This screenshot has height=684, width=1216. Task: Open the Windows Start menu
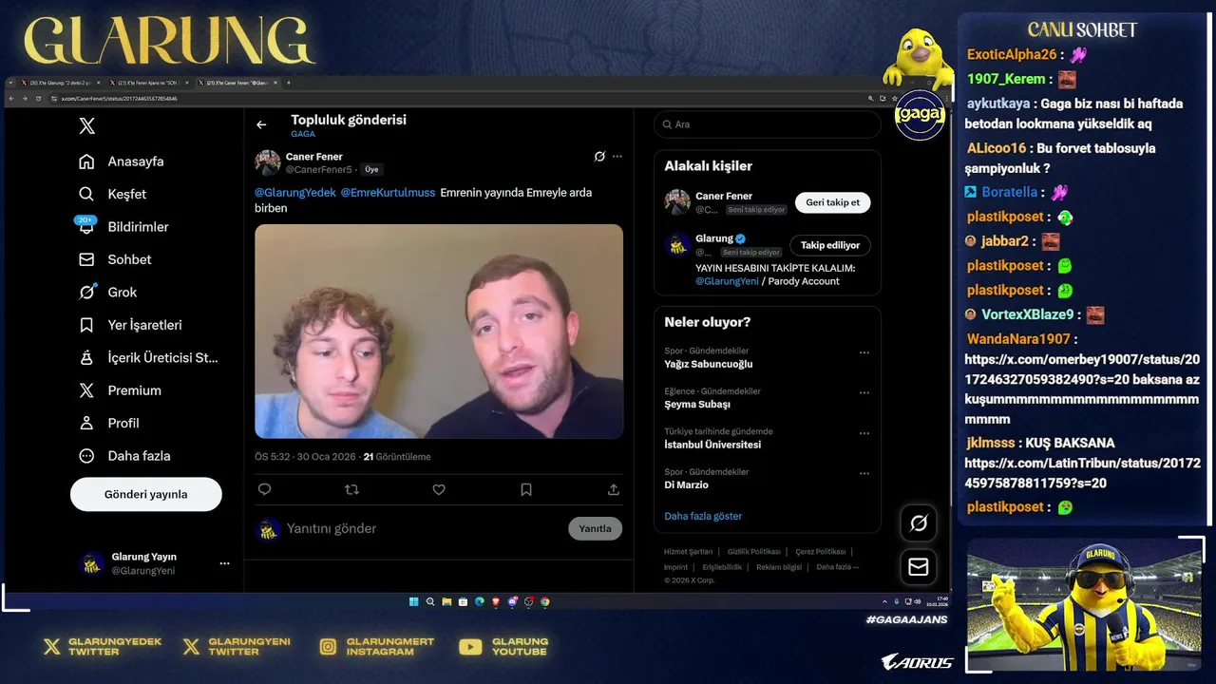tap(414, 601)
